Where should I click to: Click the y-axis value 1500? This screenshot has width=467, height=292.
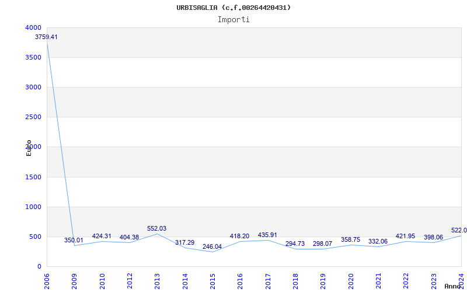33,178
